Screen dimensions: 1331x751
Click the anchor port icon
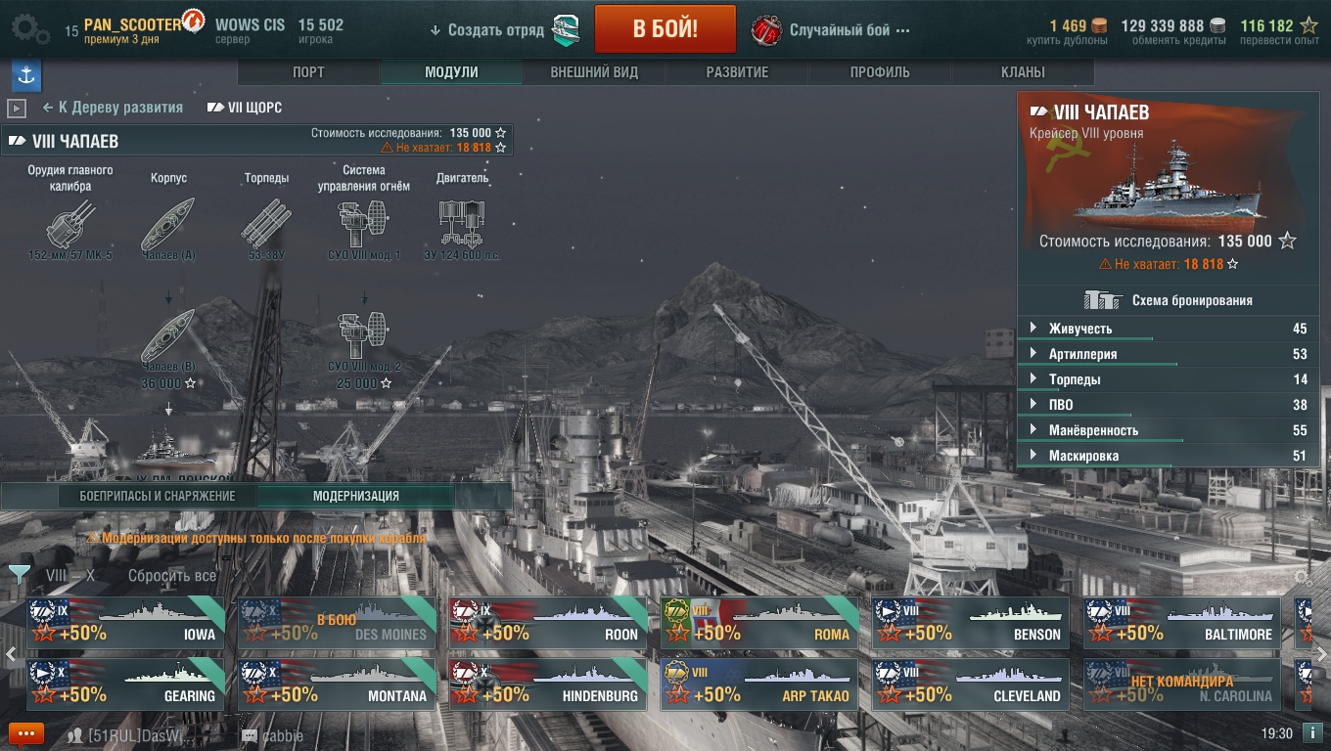tap(25, 75)
